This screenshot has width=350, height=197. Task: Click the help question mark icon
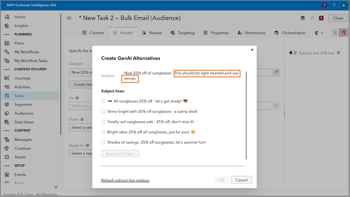(334, 5)
